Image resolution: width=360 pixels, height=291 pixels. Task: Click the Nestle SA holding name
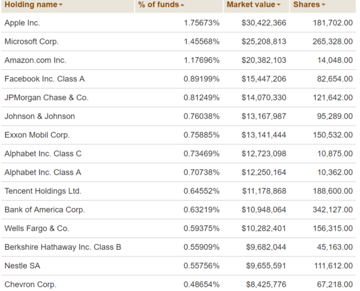click(x=23, y=266)
